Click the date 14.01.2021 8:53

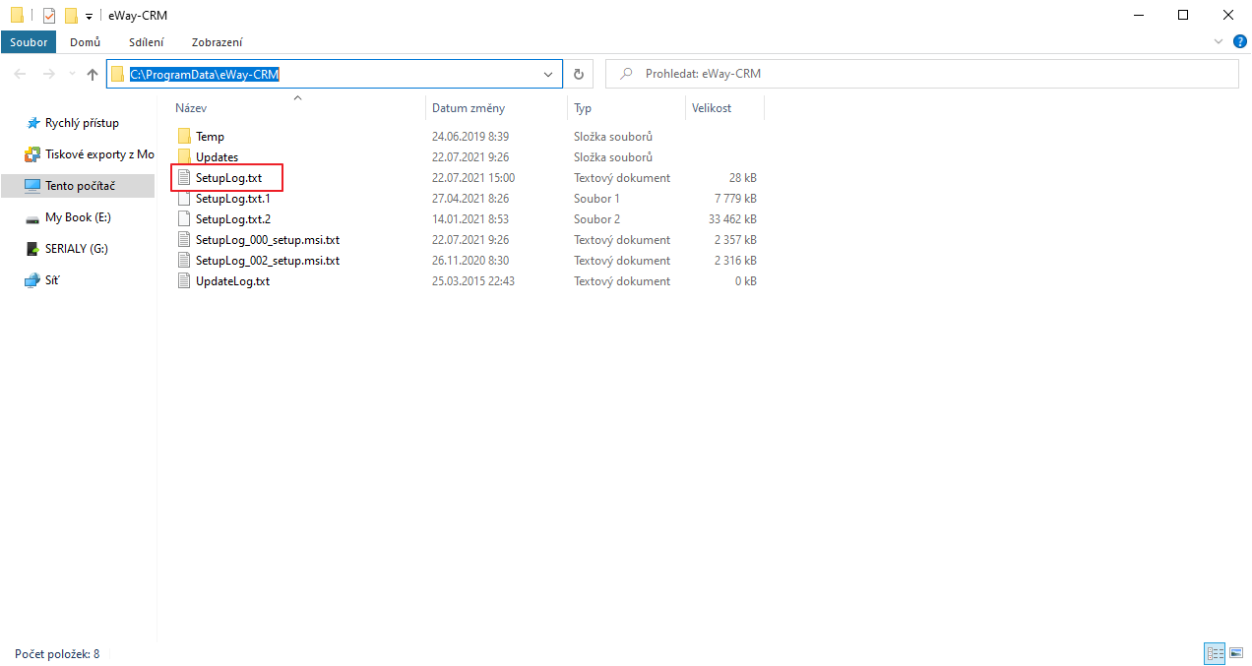tap(470, 219)
